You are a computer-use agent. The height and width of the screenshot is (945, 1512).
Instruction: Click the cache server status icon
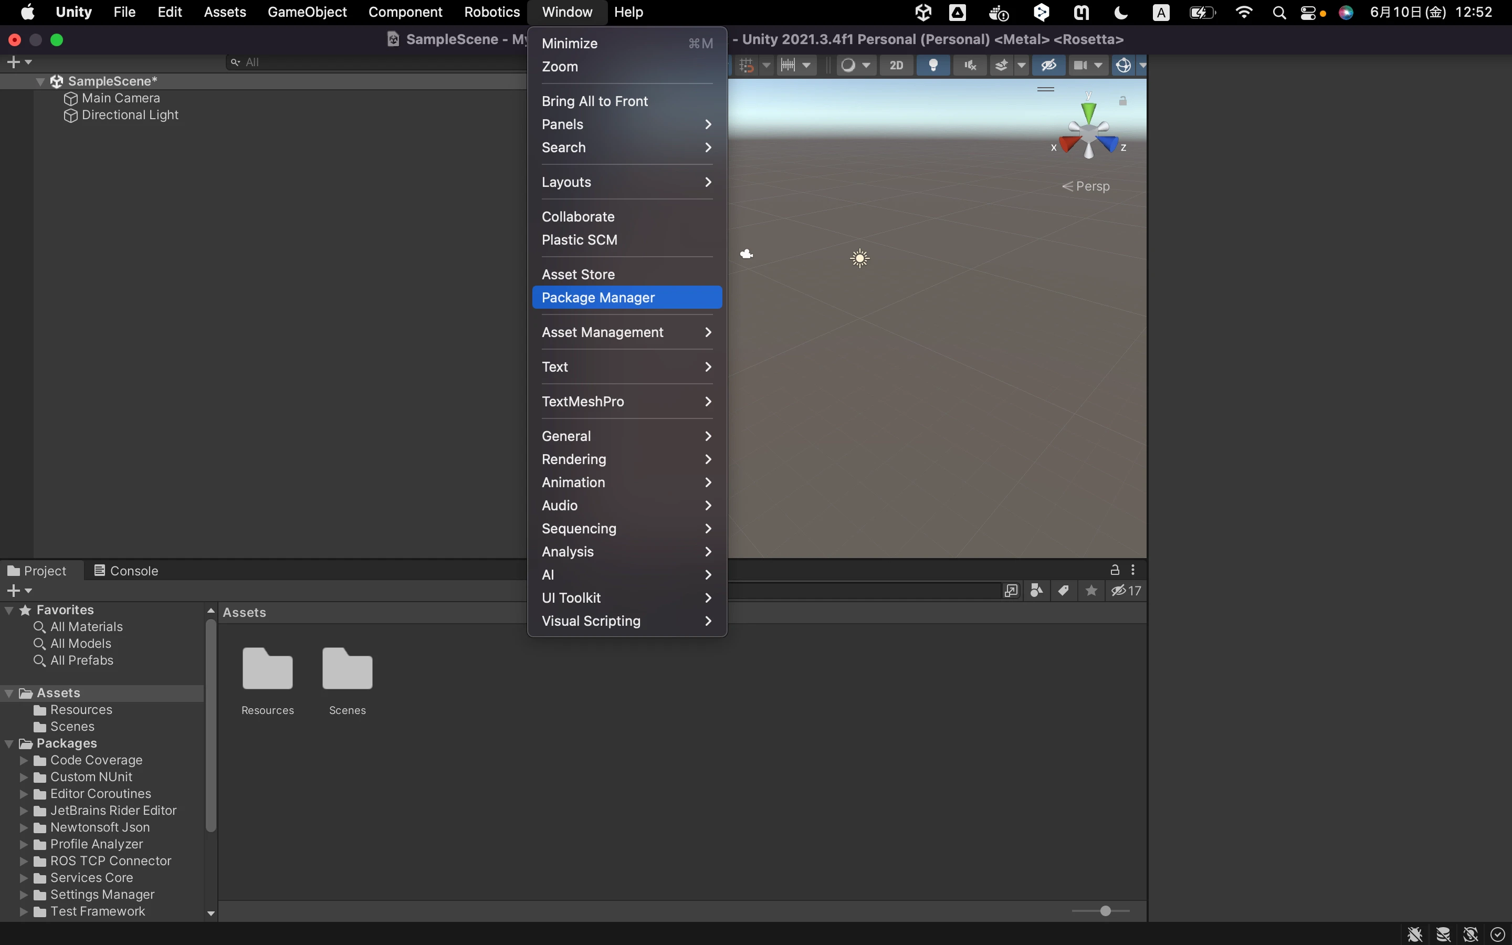1443,934
